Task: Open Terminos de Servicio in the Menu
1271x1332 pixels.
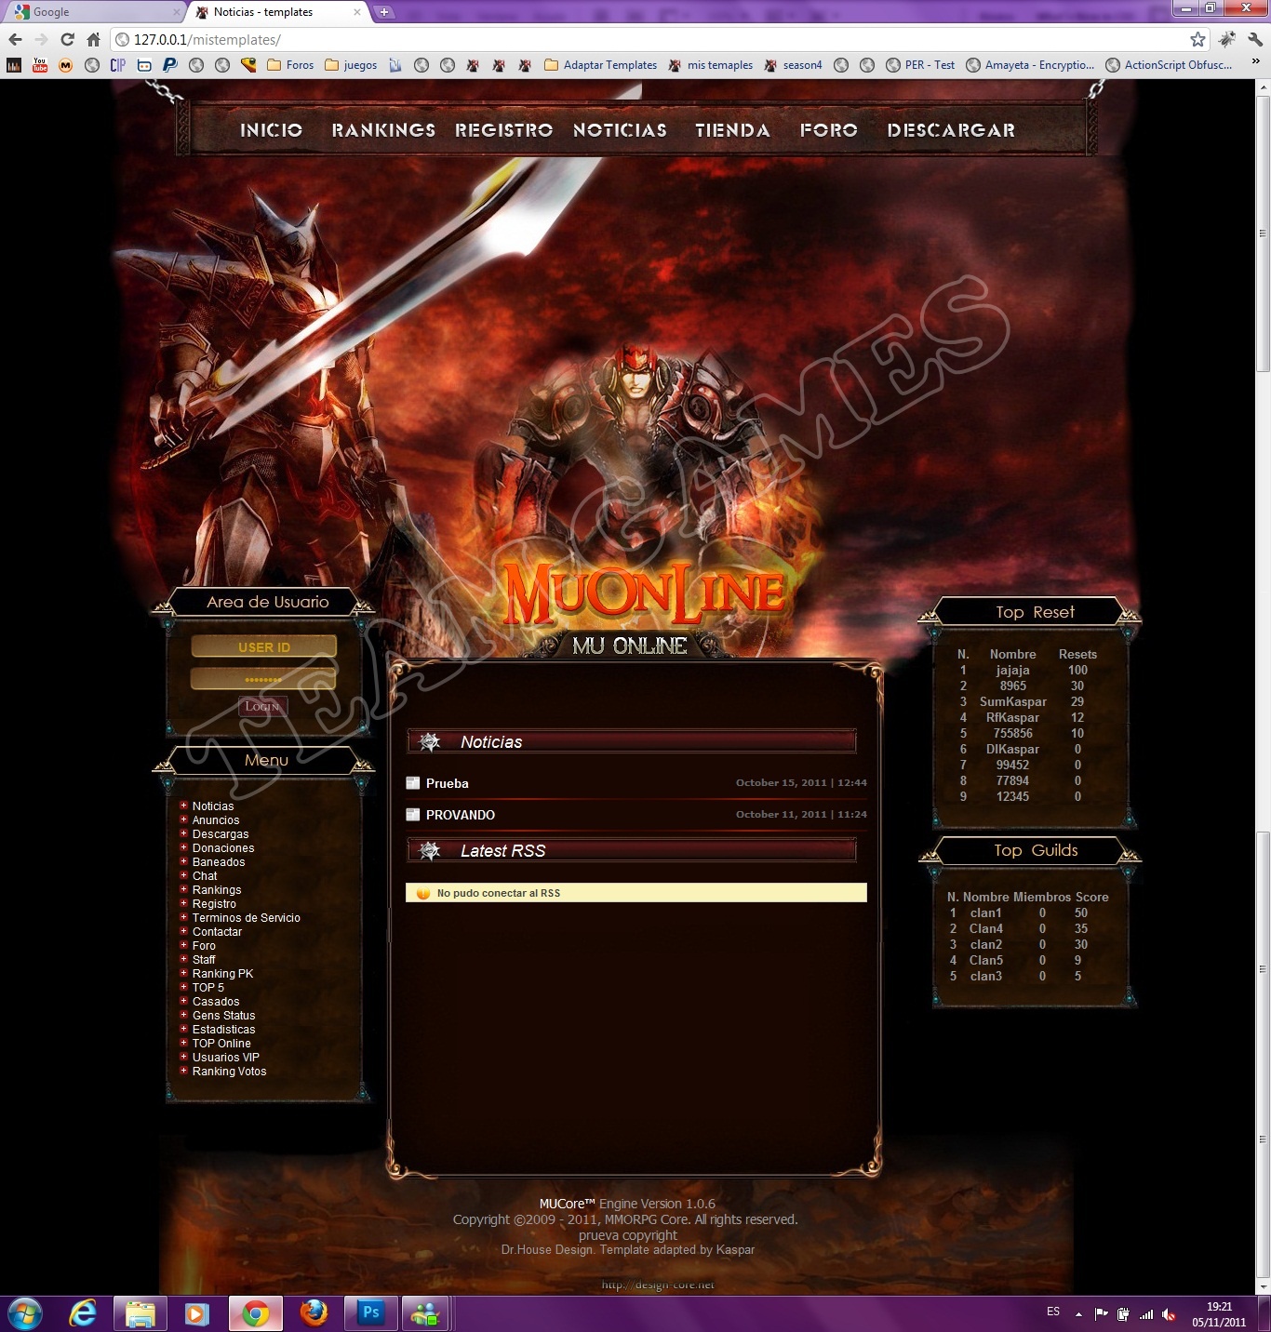Action: click(247, 918)
